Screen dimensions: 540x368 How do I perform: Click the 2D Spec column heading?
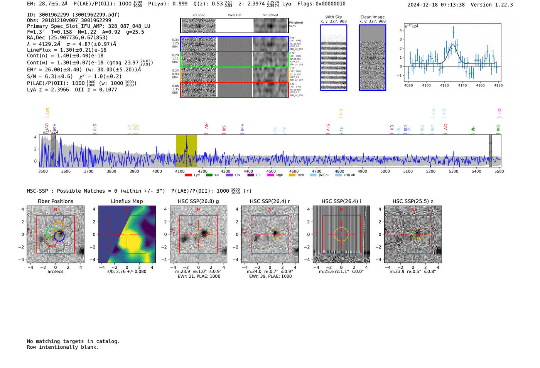(x=199, y=15)
